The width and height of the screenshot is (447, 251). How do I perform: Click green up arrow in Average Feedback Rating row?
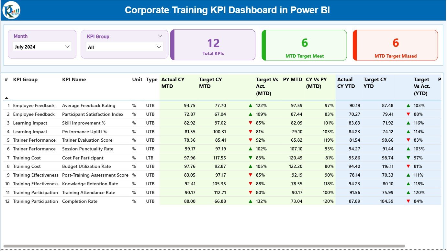(250, 105)
